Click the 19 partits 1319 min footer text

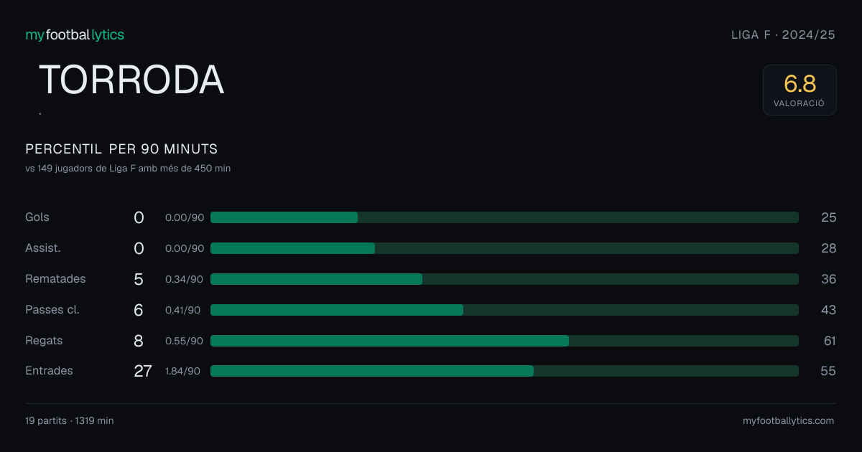(70, 421)
